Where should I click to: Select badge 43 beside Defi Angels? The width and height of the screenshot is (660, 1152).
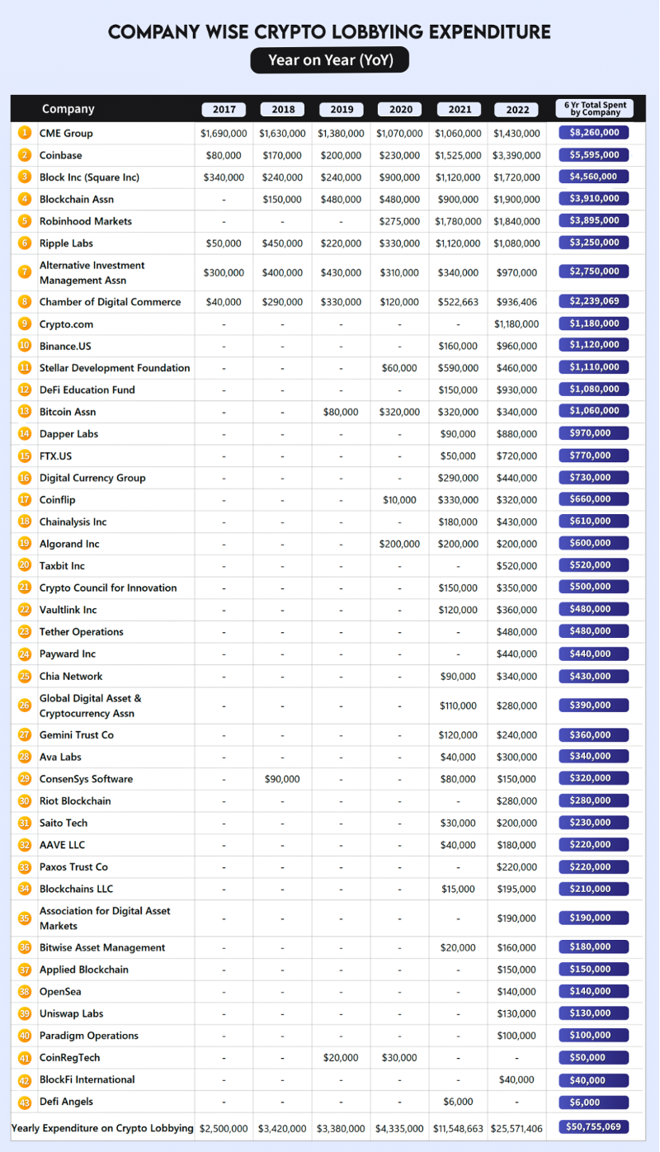[25, 1102]
